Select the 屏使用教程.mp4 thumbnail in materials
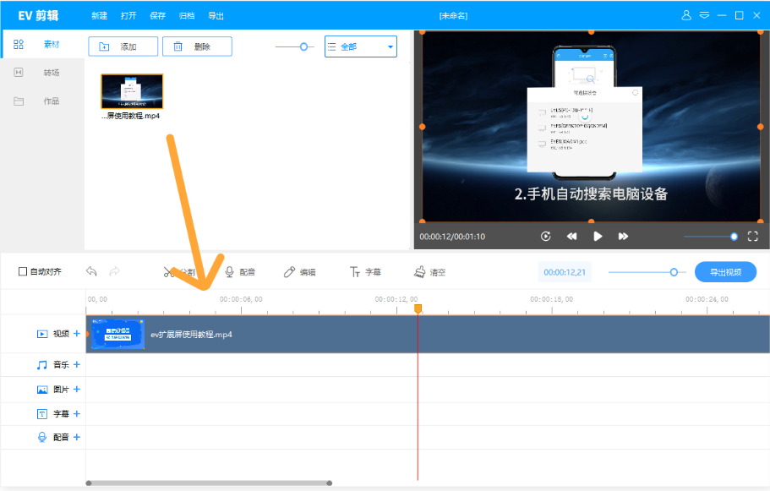This screenshot has width=770, height=491. 132,91
